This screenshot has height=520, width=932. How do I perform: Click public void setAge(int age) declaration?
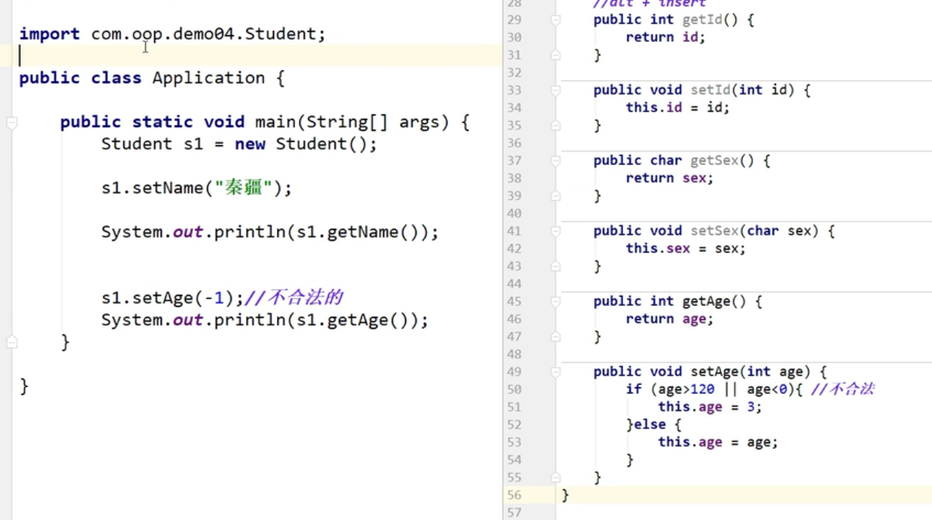pos(710,372)
